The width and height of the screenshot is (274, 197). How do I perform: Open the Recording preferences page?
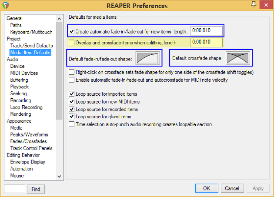20,100
